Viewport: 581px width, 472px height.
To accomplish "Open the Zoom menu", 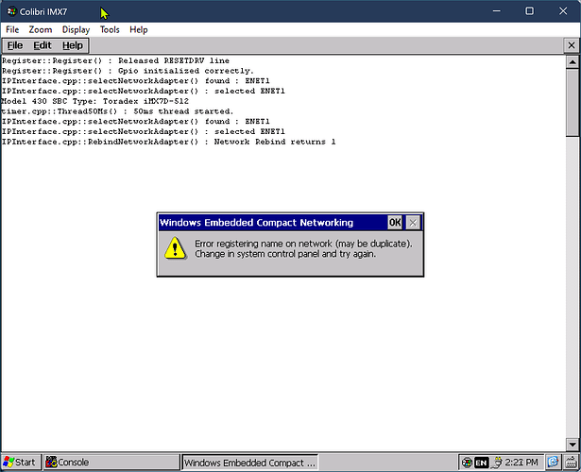I will tap(41, 29).
